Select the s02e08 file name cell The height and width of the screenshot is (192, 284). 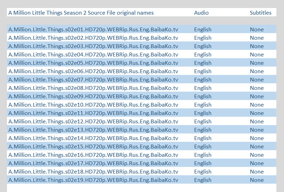point(93,88)
